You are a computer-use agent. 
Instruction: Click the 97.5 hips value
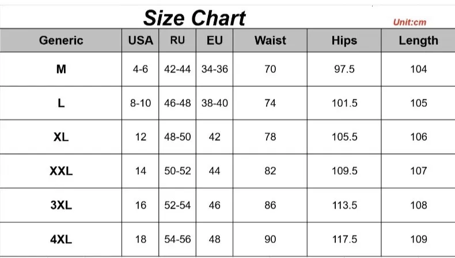point(344,69)
